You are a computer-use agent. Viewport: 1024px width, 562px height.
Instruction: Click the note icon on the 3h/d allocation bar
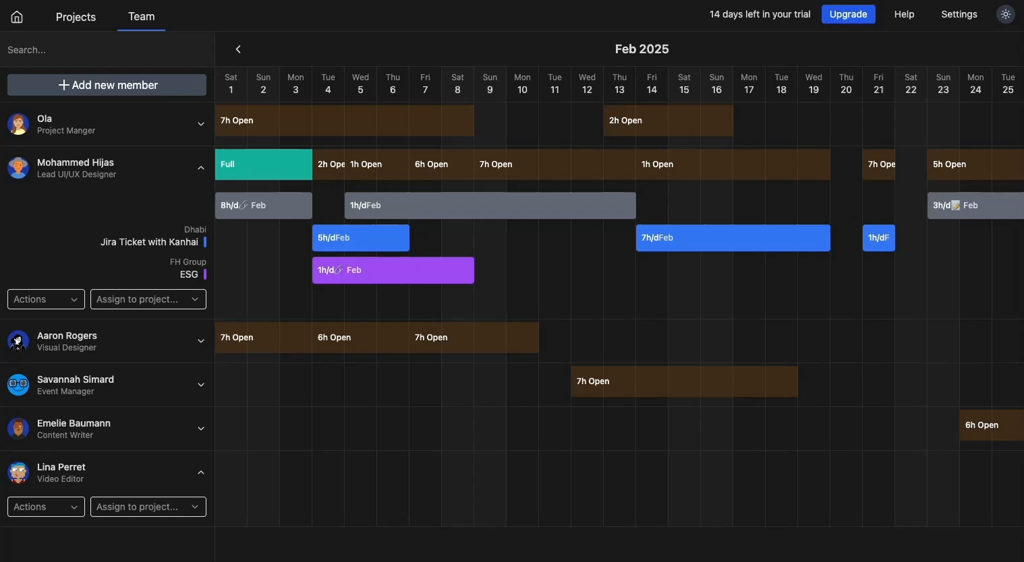click(956, 206)
